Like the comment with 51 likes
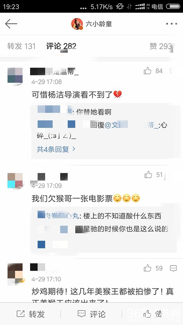The image size is (183, 325). click(x=148, y=175)
